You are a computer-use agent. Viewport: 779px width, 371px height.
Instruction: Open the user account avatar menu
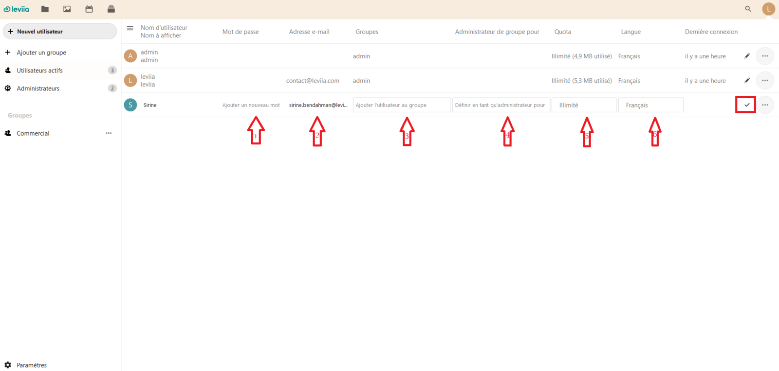point(768,9)
